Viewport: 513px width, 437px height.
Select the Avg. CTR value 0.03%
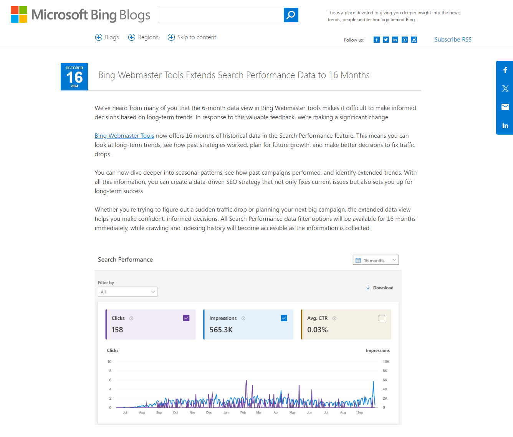(318, 330)
